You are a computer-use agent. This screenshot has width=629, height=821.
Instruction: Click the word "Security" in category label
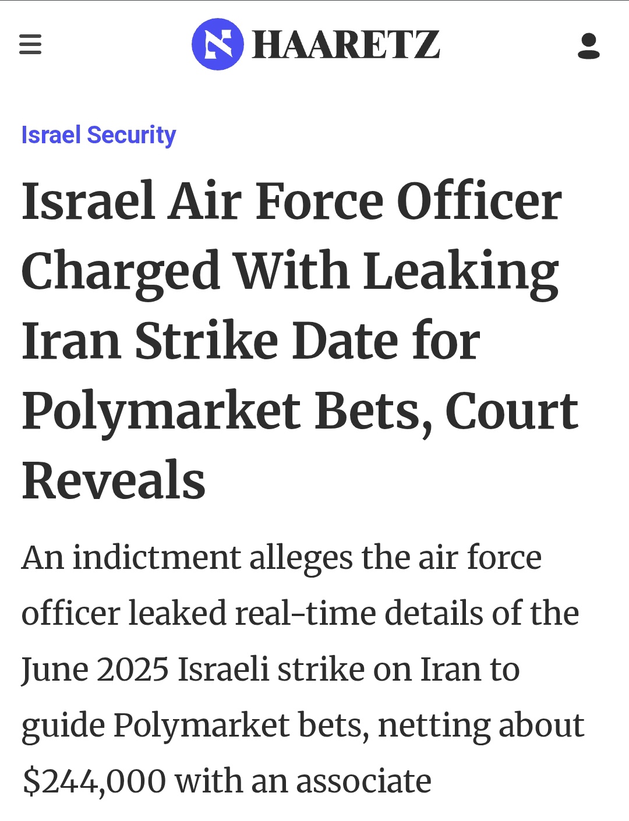tap(131, 135)
